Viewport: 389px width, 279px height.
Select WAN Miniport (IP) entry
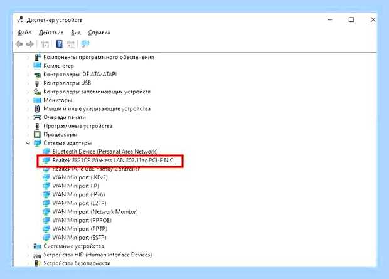point(75,186)
